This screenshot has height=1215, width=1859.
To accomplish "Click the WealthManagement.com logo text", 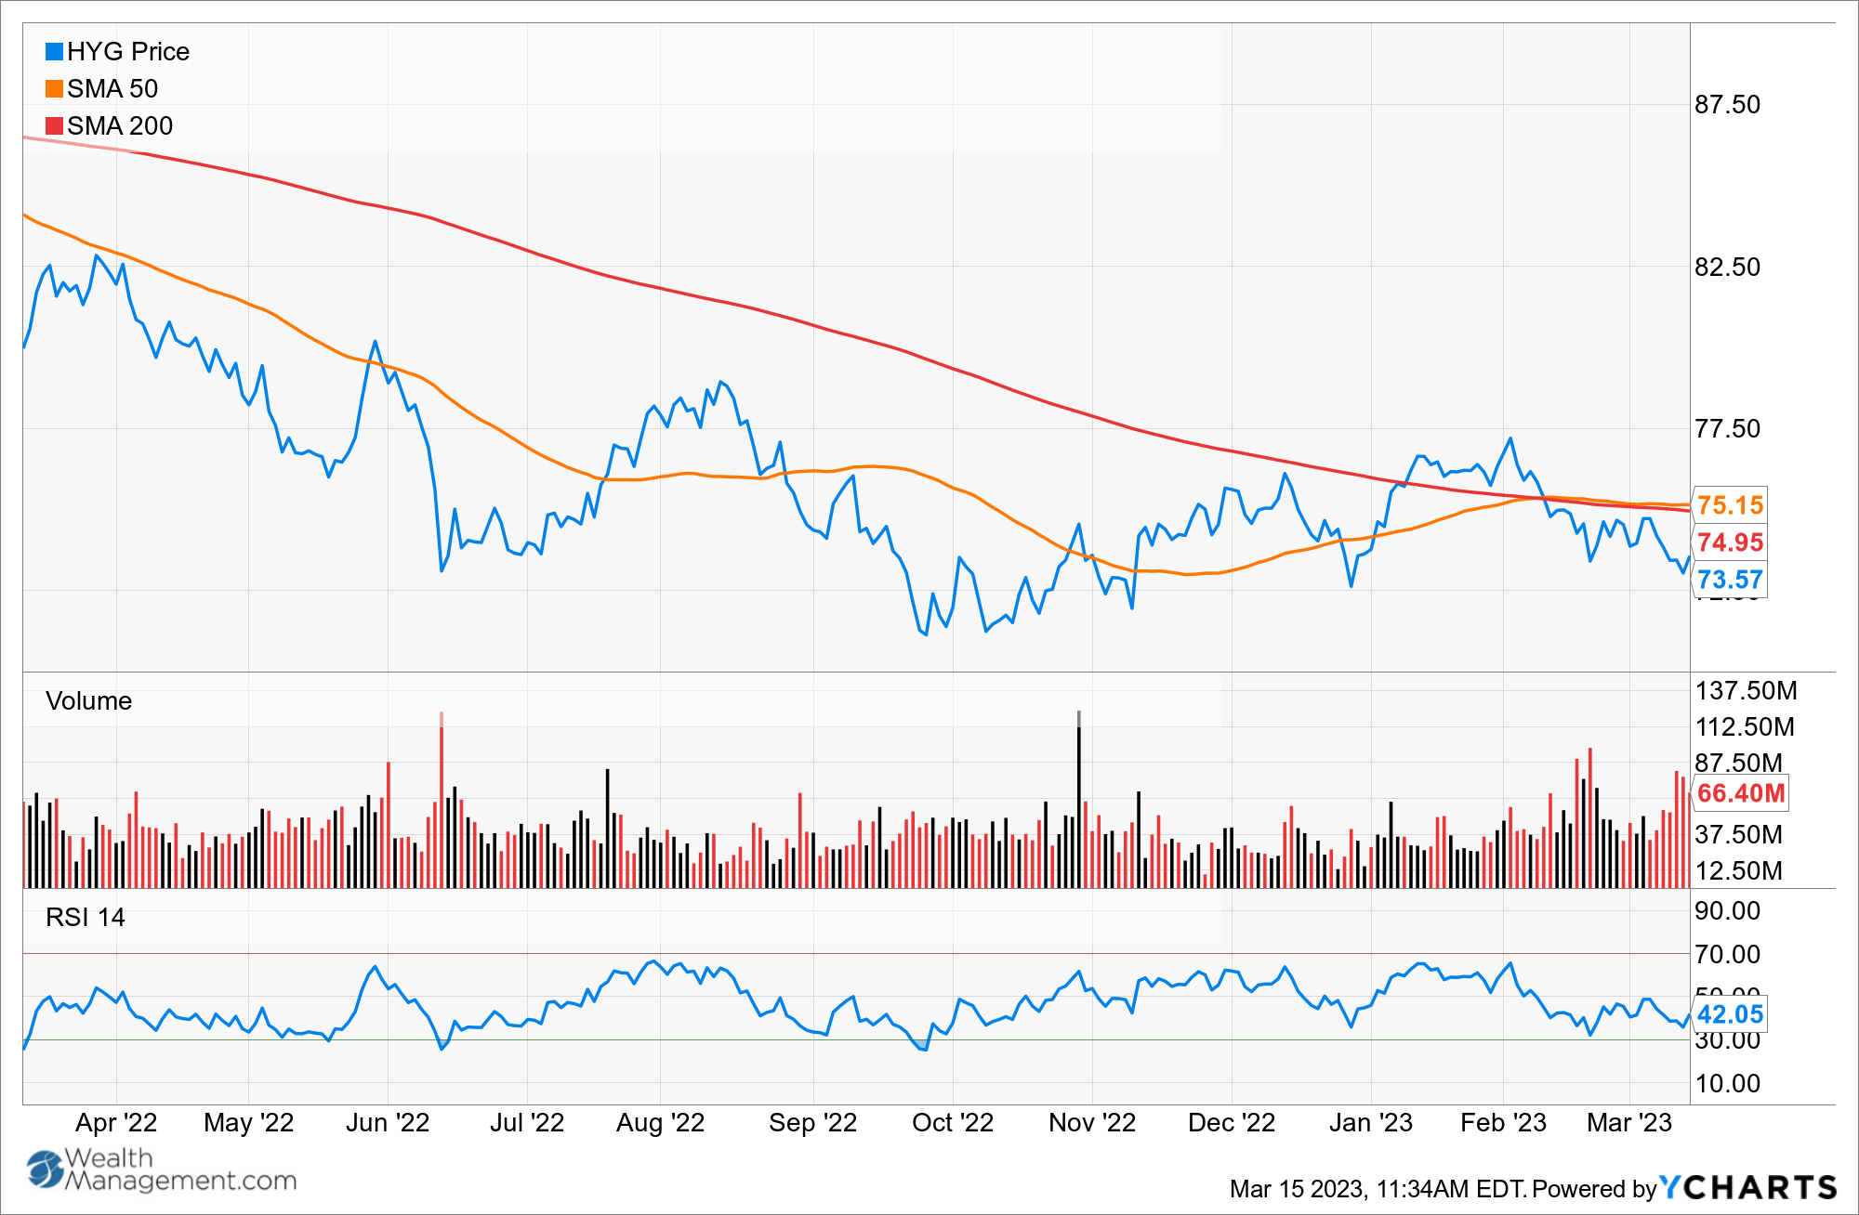I will [181, 1170].
